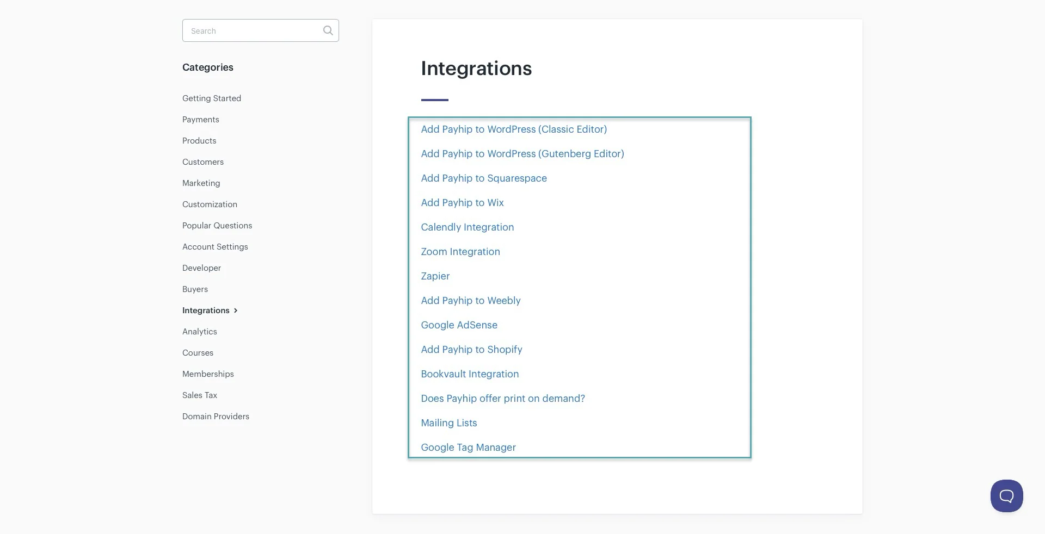Open Add Payhip to WordPress Classic Editor article
This screenshot has height=534, width=1045.
514,129
